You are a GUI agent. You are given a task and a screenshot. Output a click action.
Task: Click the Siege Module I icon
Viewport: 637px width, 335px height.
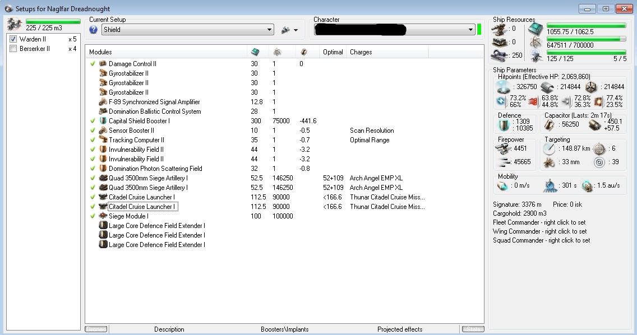point(103,216)
